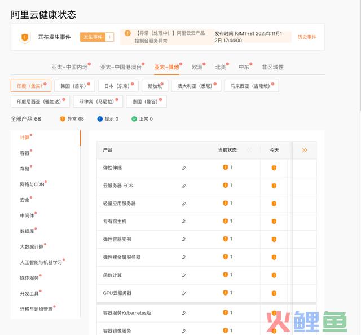361x335 pixels.
Task: Click today's status shield for 轻量应用服务器
Action: pos(274,204)
